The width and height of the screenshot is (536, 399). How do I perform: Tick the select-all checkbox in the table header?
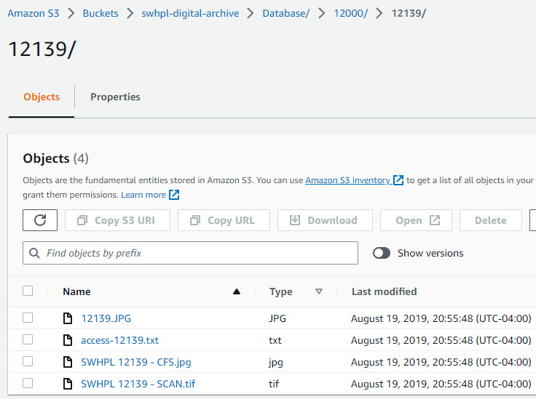coord(28,291)
